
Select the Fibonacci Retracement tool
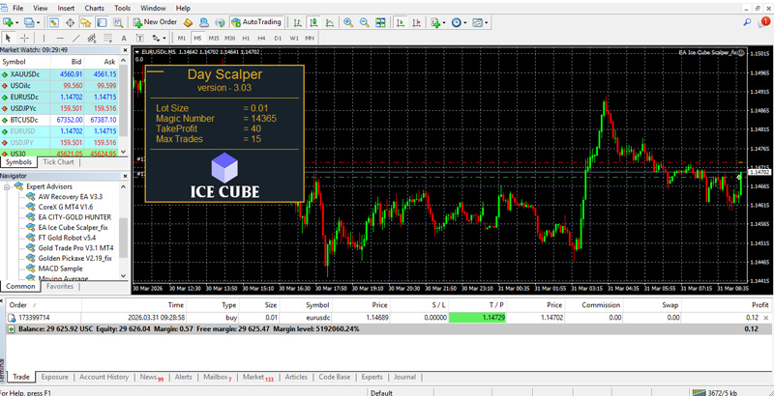107,38
